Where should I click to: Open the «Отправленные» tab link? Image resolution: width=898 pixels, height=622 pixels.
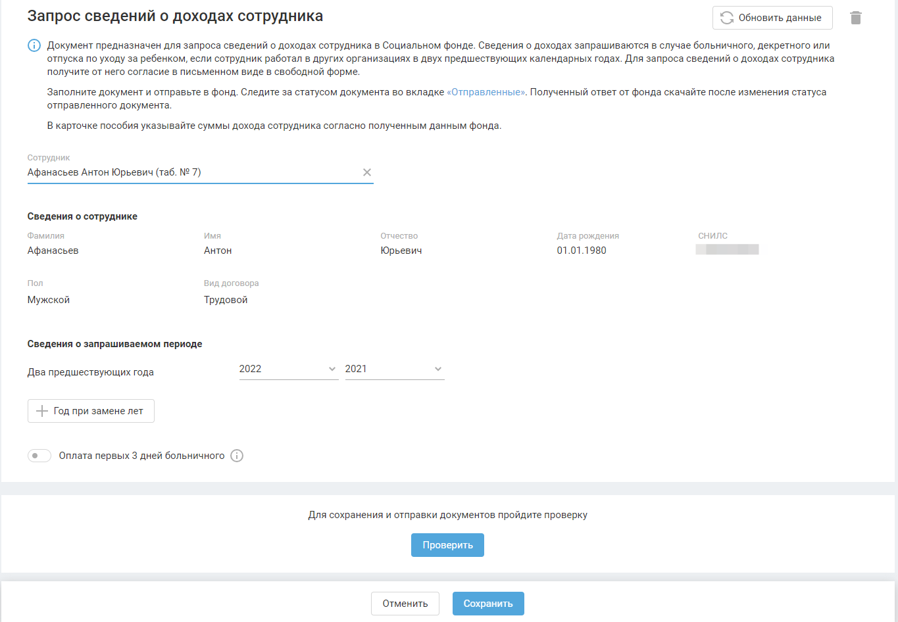[486, 92]
